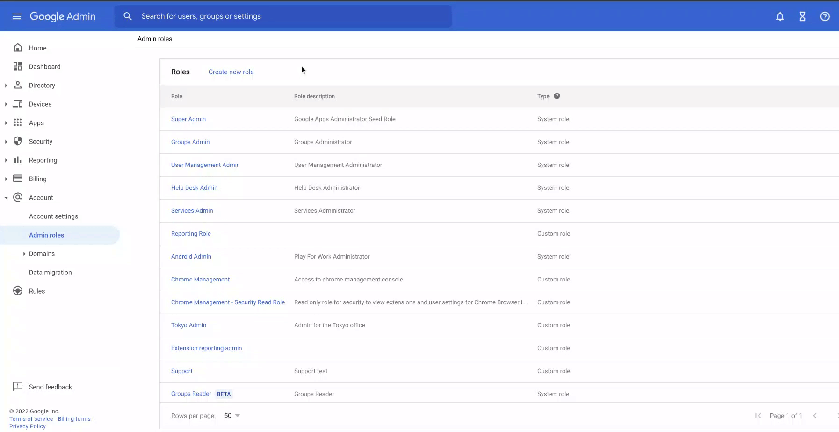Open the Services Admin role

(192, 211)
